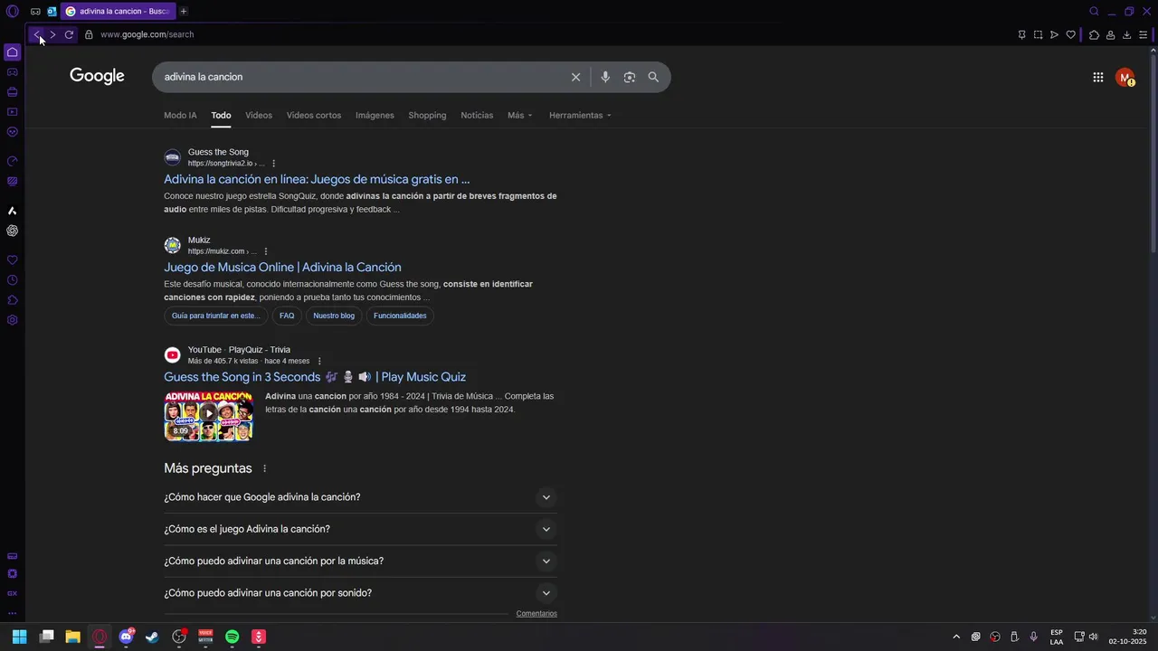Play the ADIVINA LA CANCIÓN video thumbnail
Image resolution: width=1158 pixels, height=651 pixels.
click(x=208, y=416)
